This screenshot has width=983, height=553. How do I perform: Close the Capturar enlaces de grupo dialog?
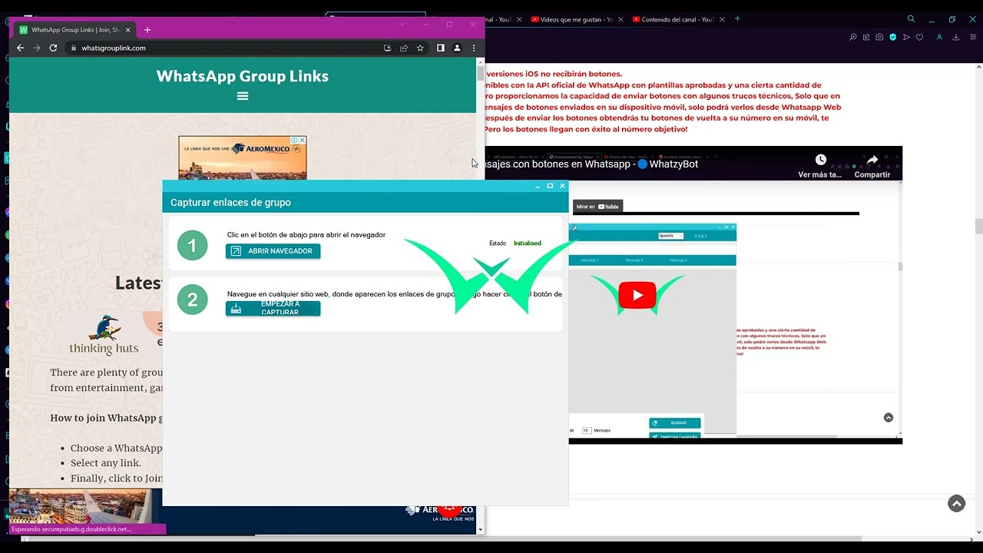(x=562, y=186)
